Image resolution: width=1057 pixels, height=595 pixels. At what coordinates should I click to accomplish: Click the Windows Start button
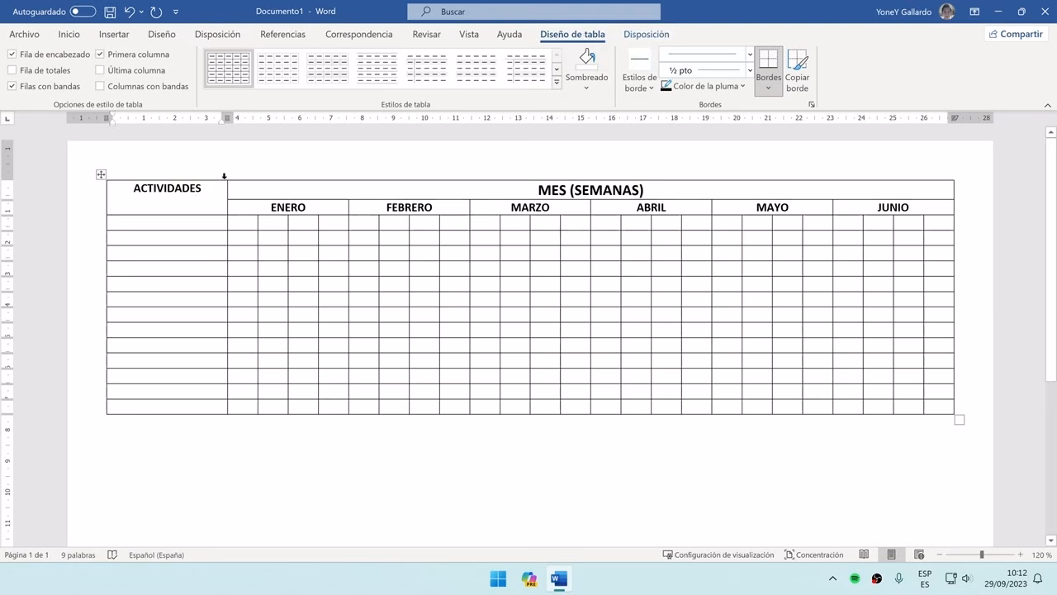(x=498, y=578)
